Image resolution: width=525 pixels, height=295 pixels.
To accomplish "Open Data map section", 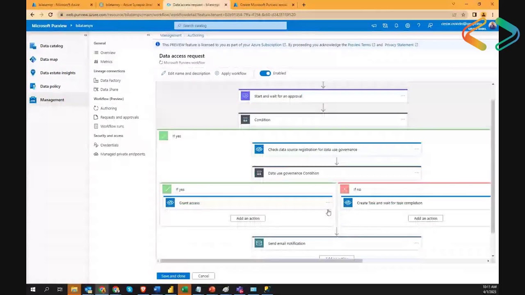I will pyautogui.click(x=49, y=59).
